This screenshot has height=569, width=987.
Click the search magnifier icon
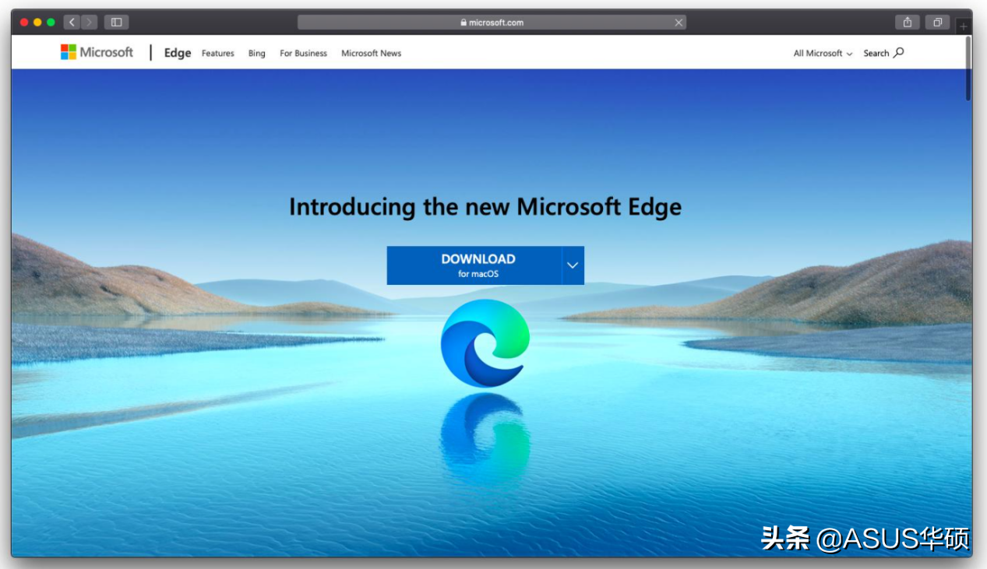click(x=899, y=53)
